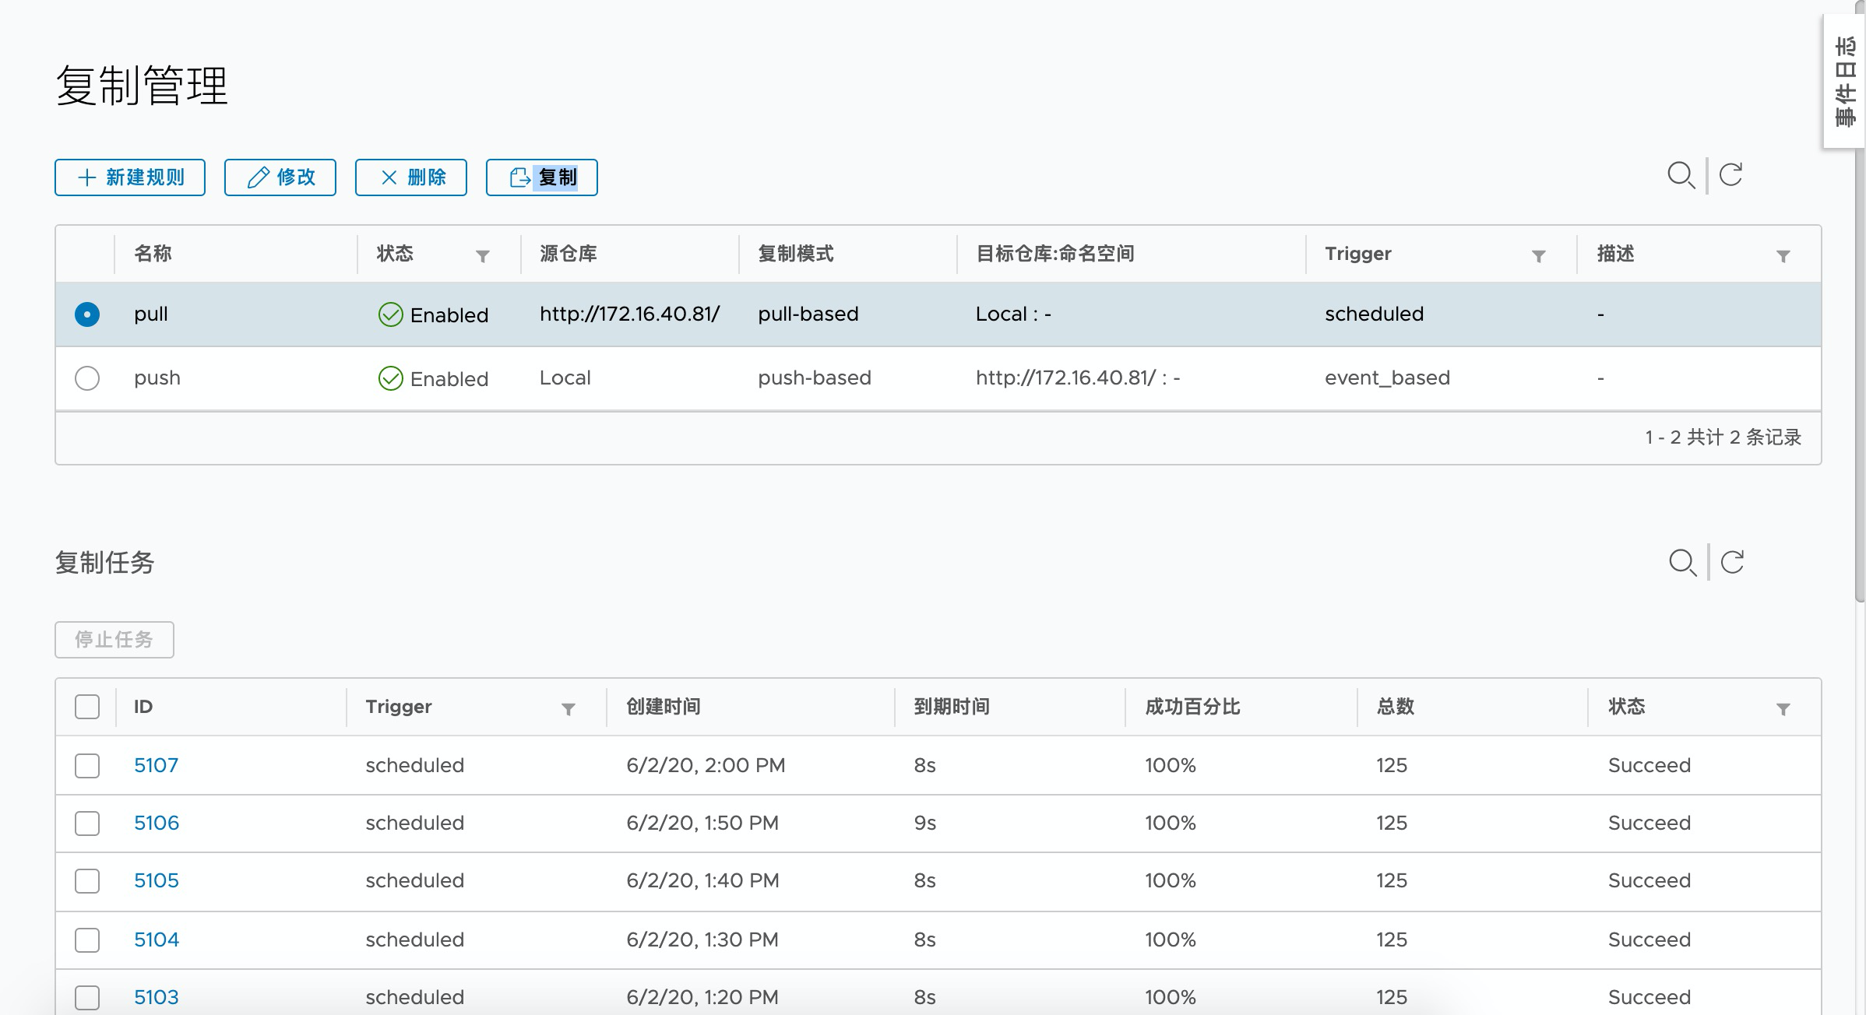Image resolution: width=1866 pixels, height=1015 pixels.
Task: Open filter on rules Trigger column
Action: click(x=1538, y=256)
